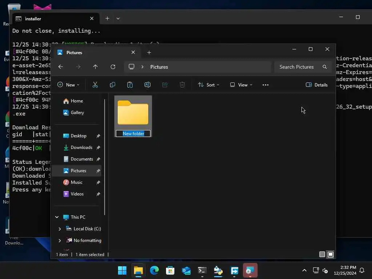This screenshot has height=279, width=372.
Task: Switch to large thumbnails view icon in status bar
Action: point(331,255)
